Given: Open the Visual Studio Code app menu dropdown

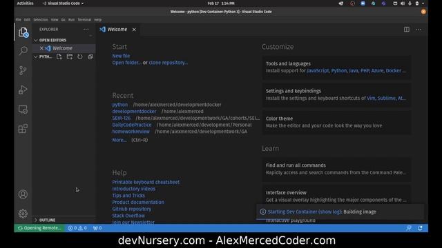Looking at the screenshot, I should (x=63, y=3).
